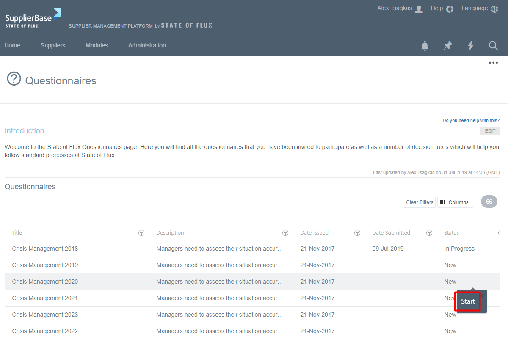Open the Suppliers menu
Viewport: 508px width, 337px height.
pos(53,45)
